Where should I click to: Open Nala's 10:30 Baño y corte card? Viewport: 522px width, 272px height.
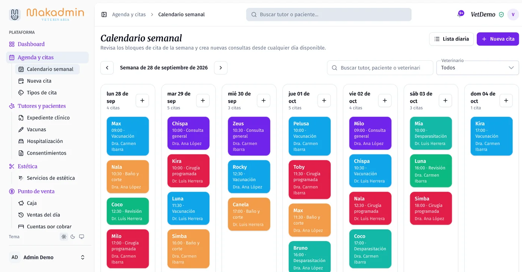point(128,177)
